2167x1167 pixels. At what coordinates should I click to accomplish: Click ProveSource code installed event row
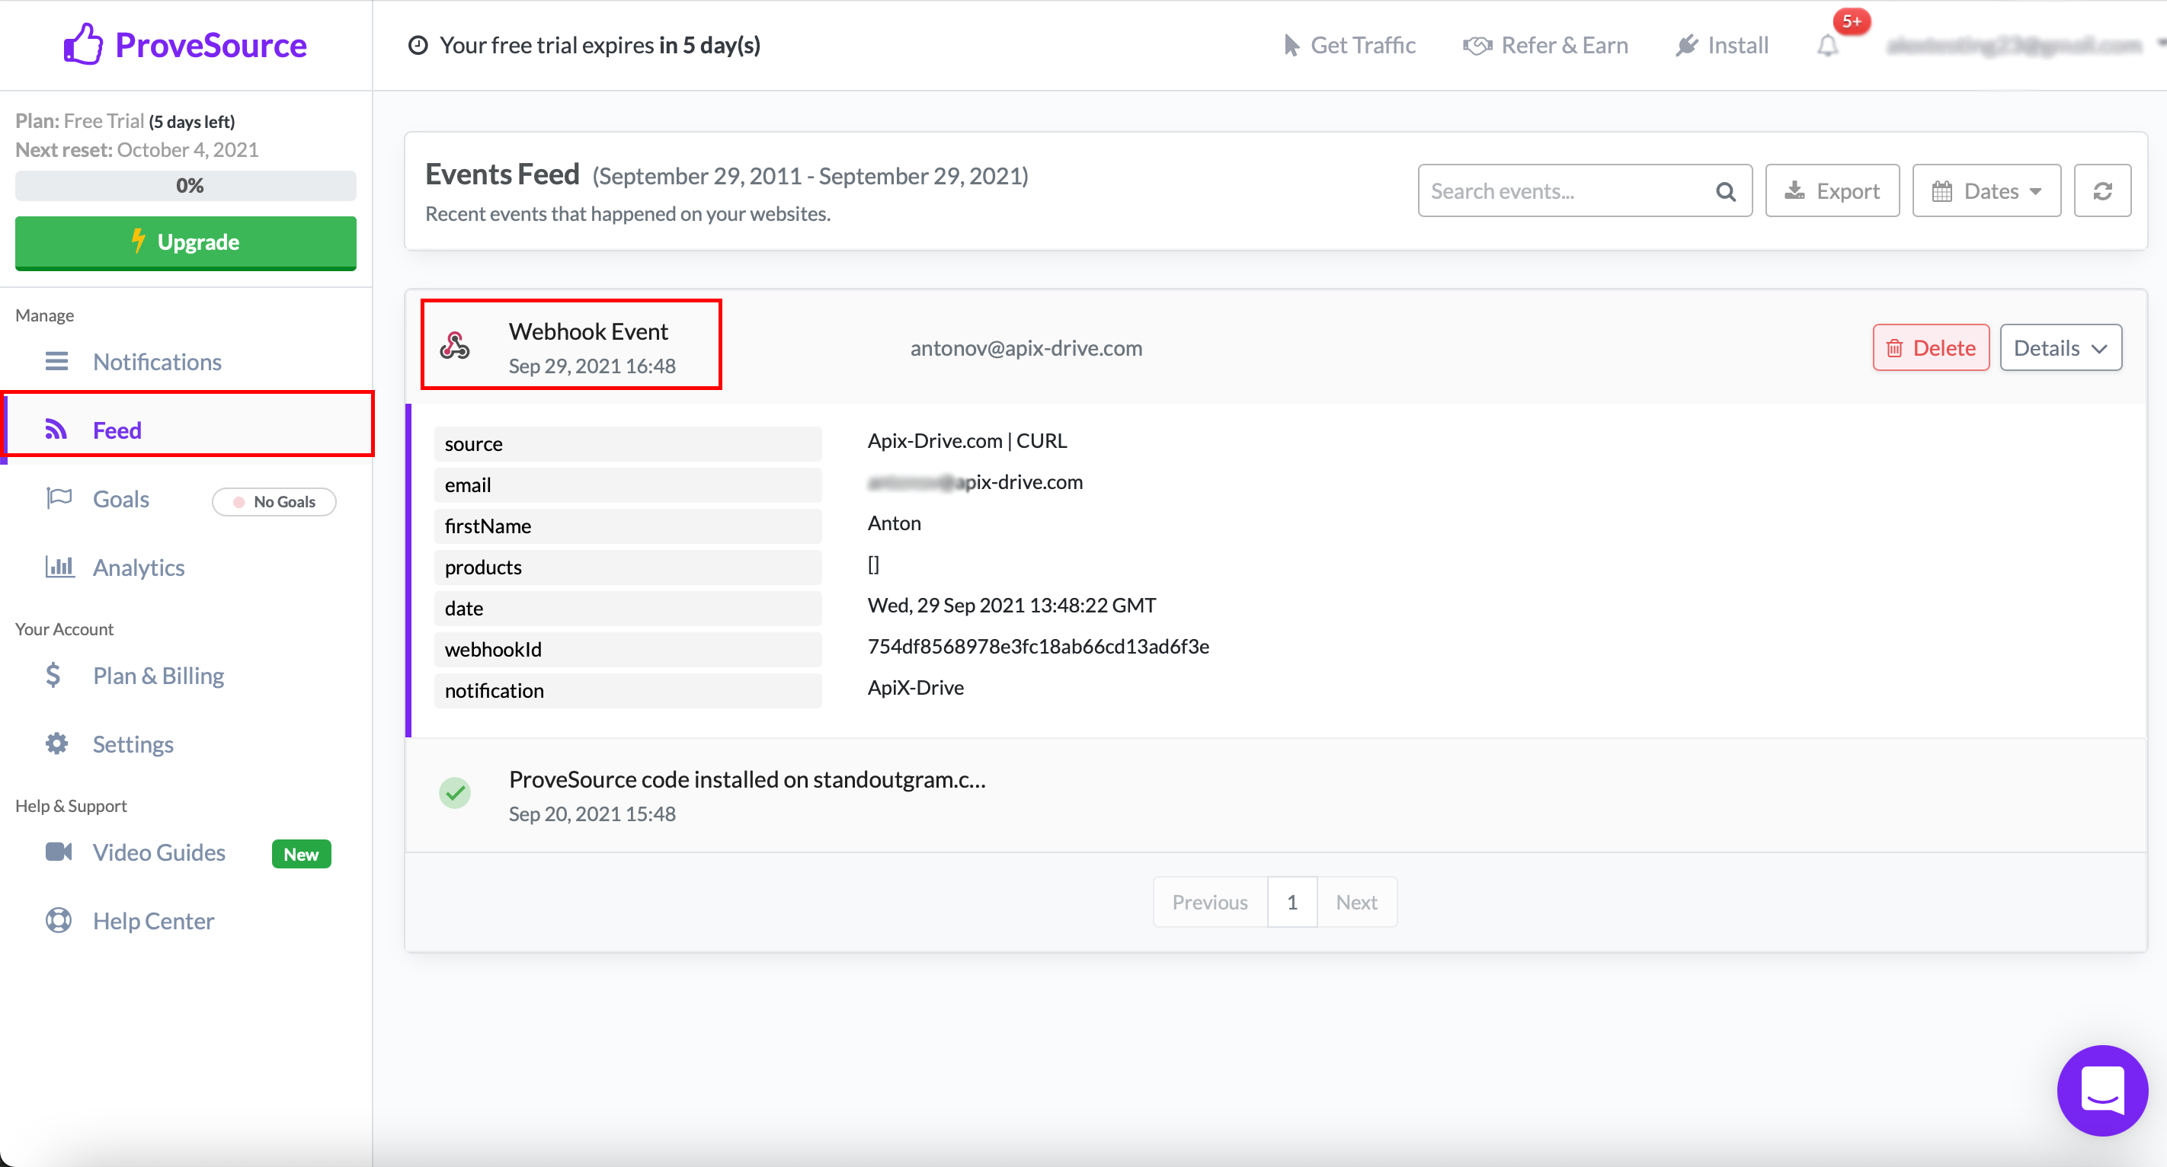[1276, 795]
